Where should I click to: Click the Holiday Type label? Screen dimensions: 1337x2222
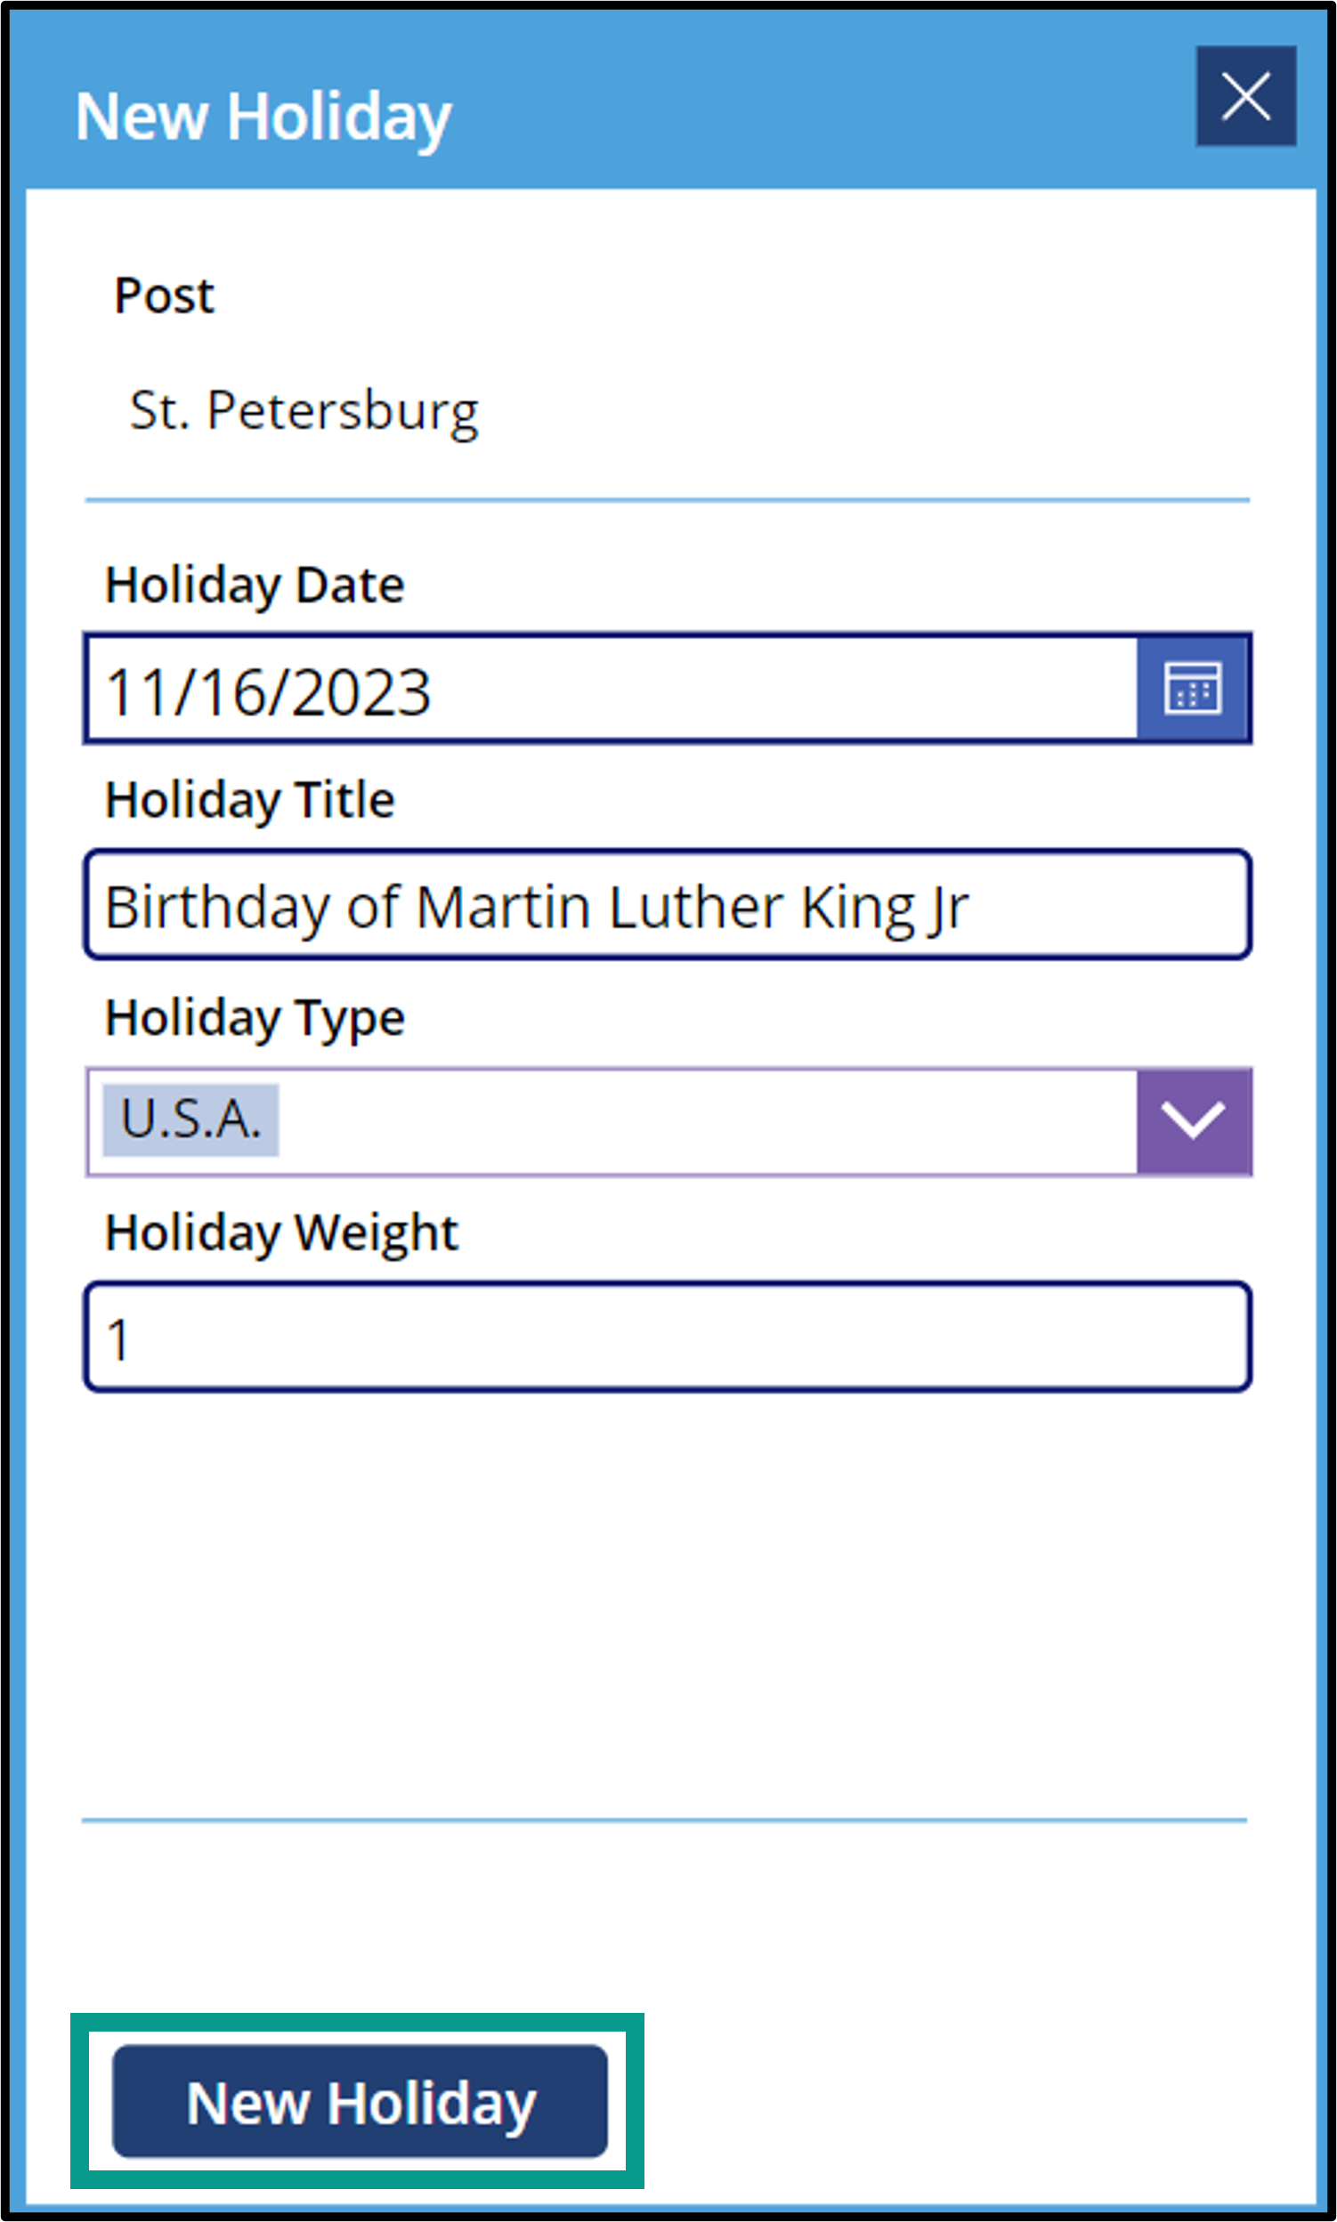tap(255, 1019)
